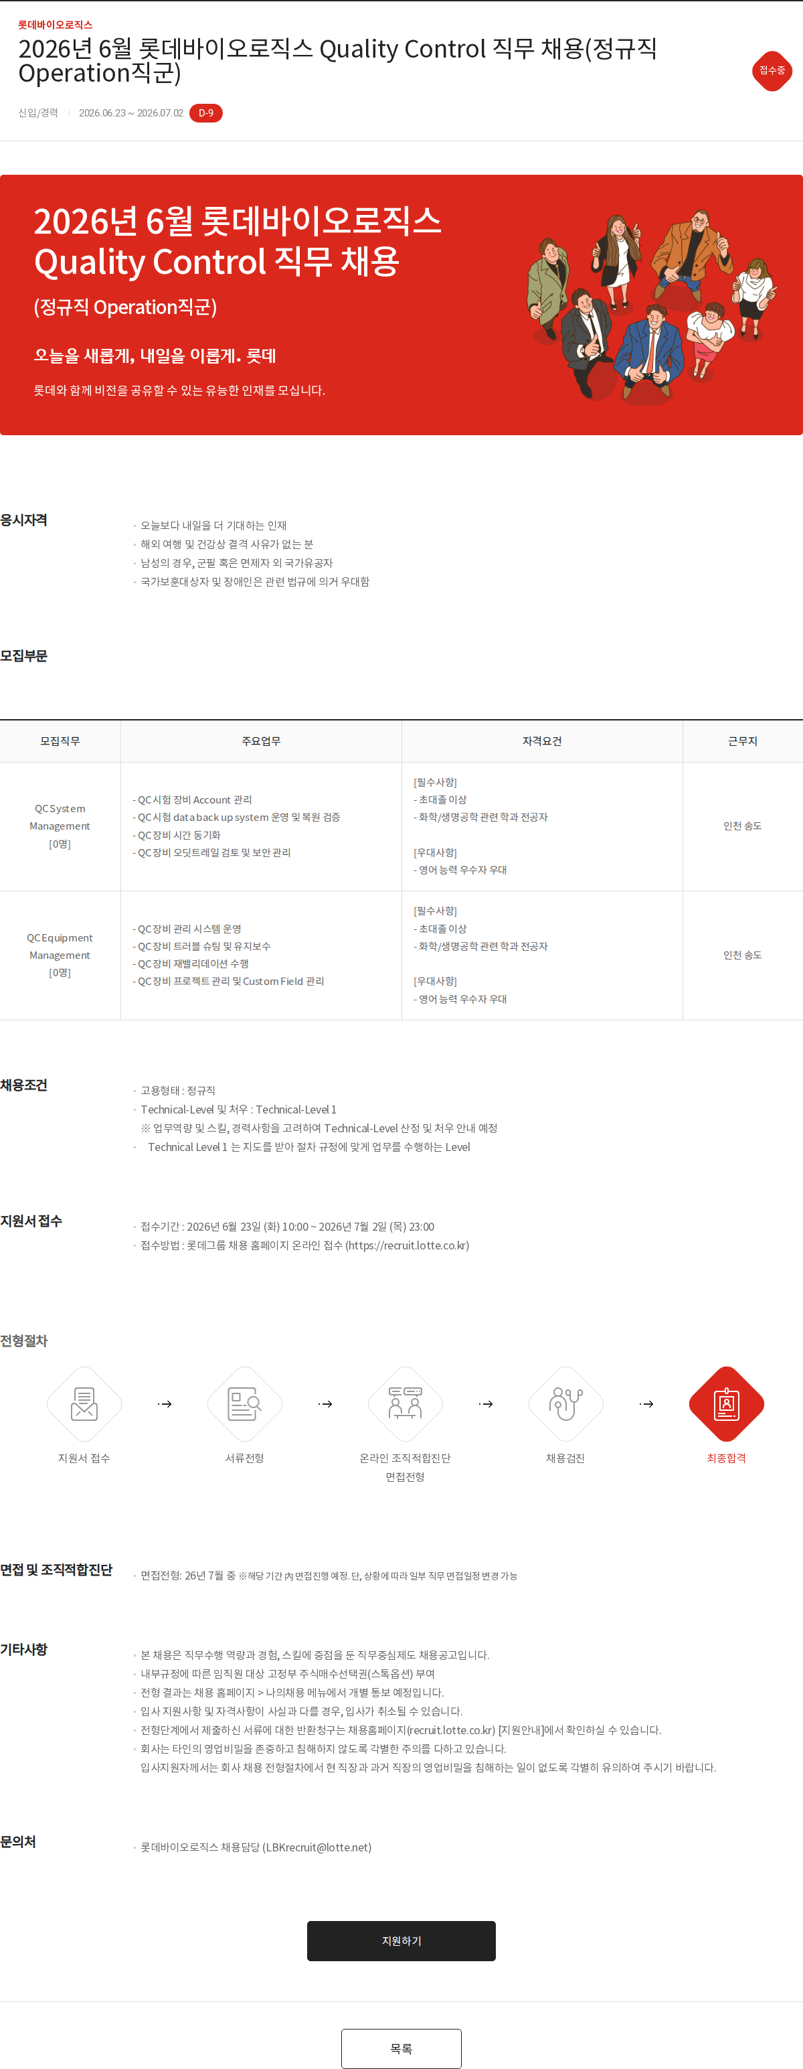Click the 서류전형 document search icon
803x2069 pixels.
(x=245, y=1403)
